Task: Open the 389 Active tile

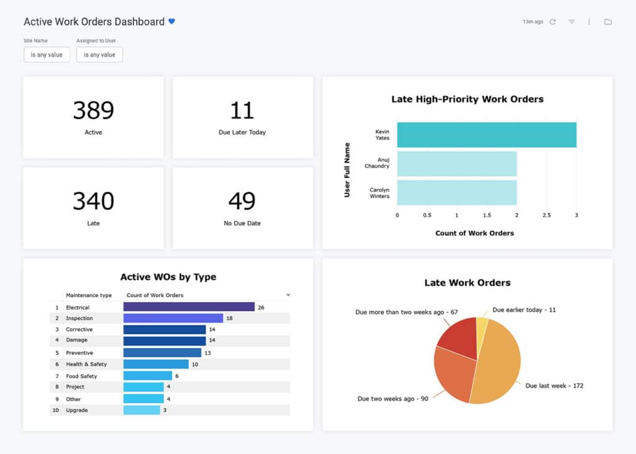Action: point(93,117)
